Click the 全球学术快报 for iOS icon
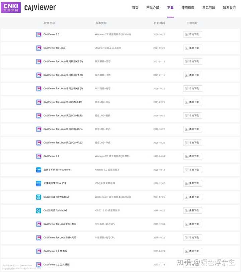The height and width of the screenshot is (272, 241). pyautogui.click(x=38, y=183)
